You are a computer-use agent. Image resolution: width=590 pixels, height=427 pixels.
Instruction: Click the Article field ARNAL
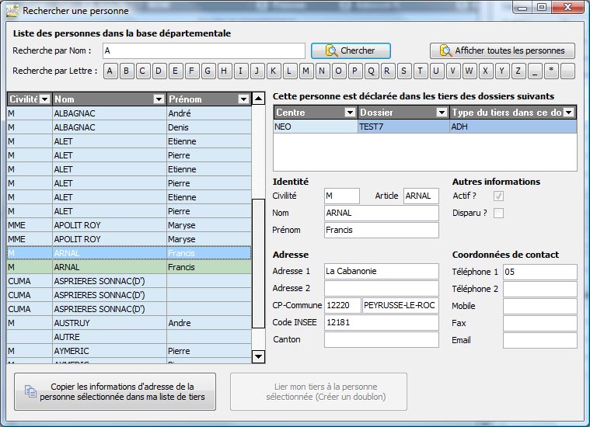click(x=421, y=196)
